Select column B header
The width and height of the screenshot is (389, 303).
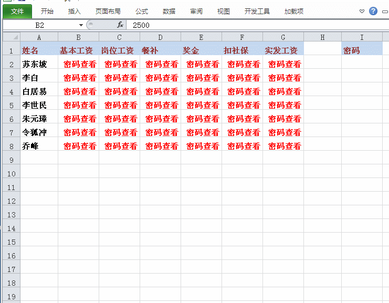coord(78,37)
